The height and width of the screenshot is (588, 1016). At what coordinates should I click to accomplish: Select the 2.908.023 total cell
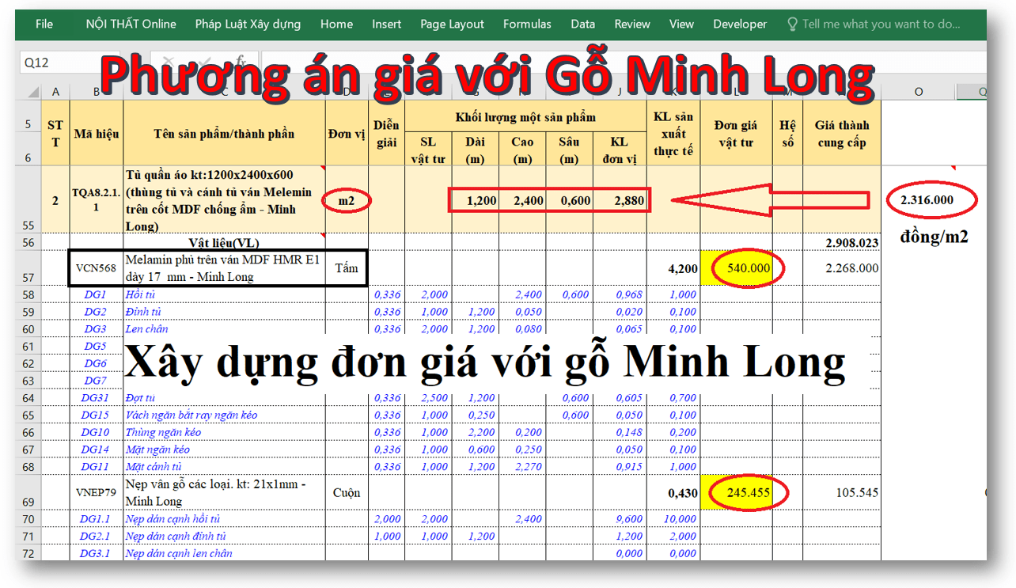(842, 242)
